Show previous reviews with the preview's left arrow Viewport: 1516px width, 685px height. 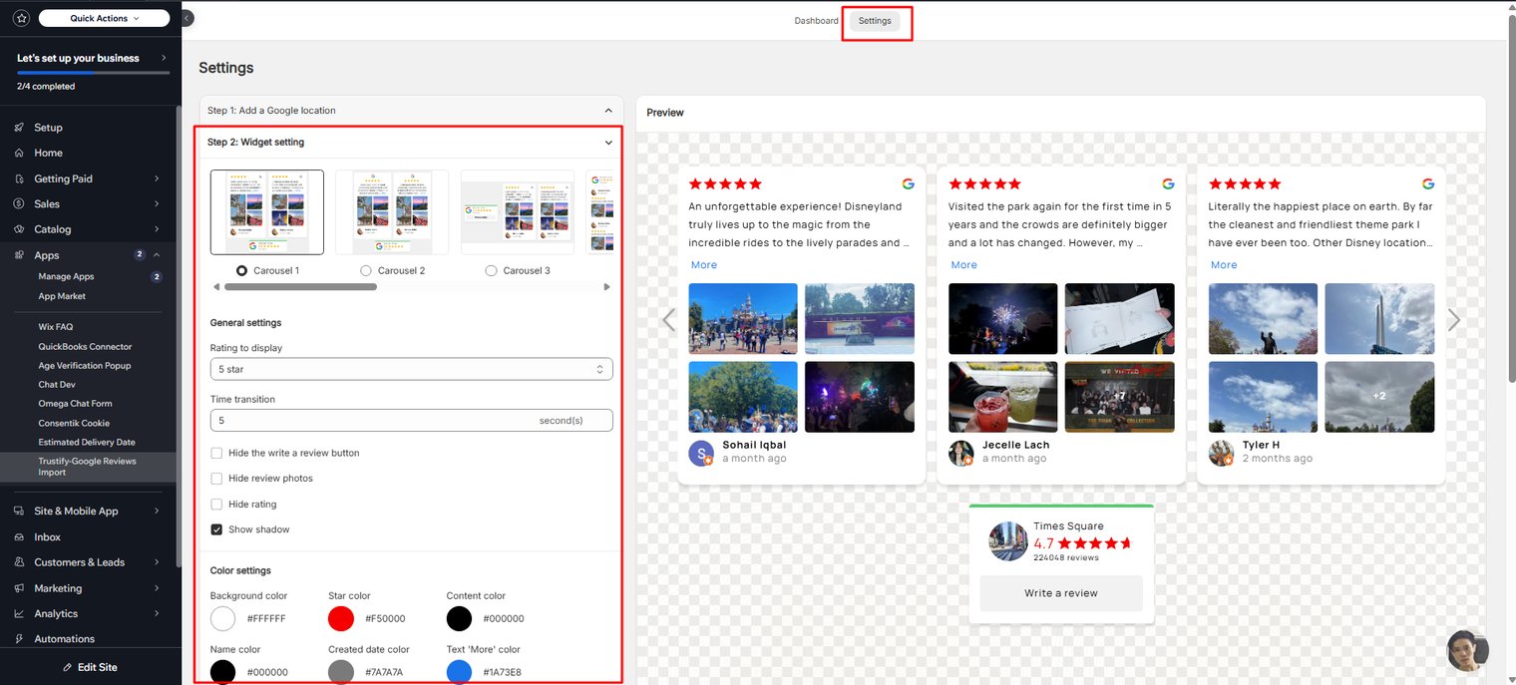tap(669, 319)
